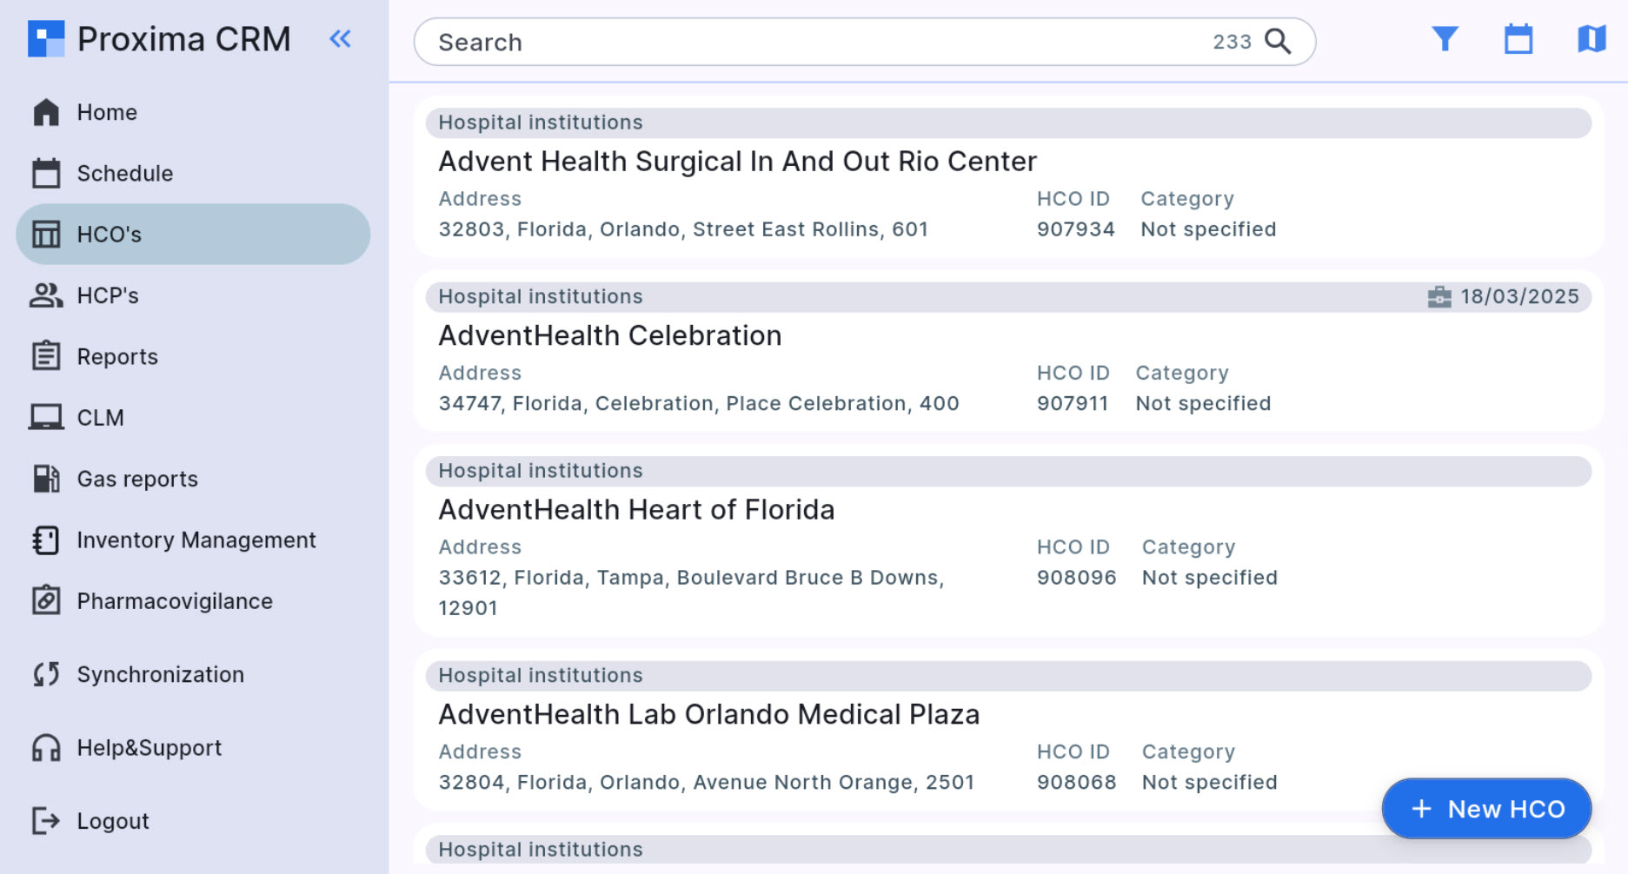Viewport: 1628px width, 874px height.
Task: Open Inventory Management
Action: click(x=196, y=540)
